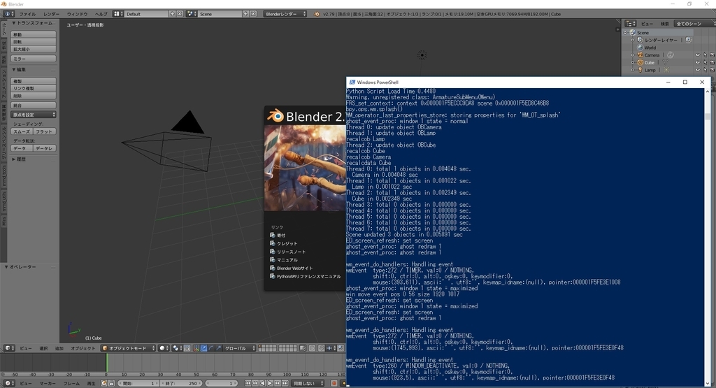Screen dimensions: 716x388
Task: Add a new screen layout with plus icon
Action: point(172,14)
